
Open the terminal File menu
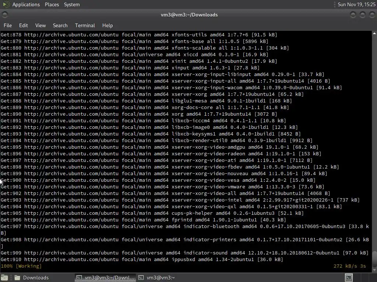pos(8,25)
